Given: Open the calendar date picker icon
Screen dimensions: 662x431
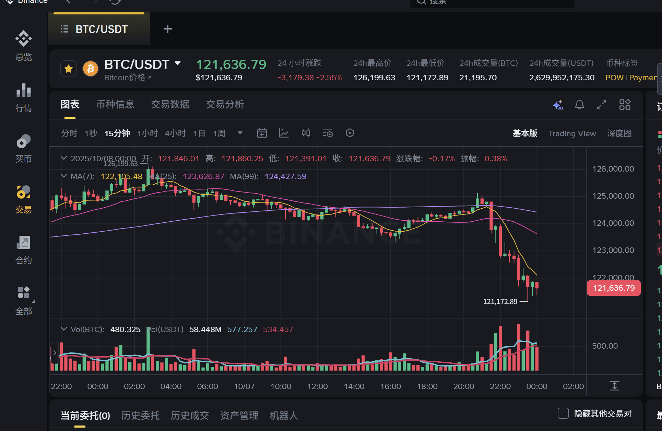Looking at the screenshot, I should (x=262, y=133).
